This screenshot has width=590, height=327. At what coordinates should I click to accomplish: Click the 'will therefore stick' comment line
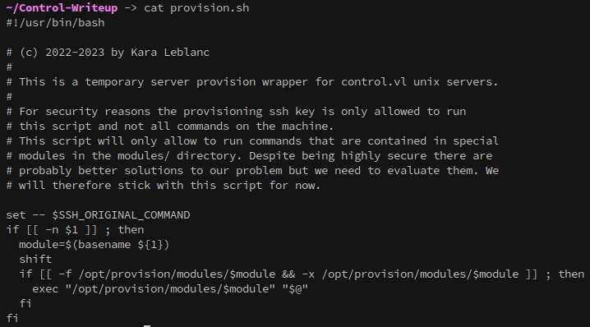[x=164, y=186]
